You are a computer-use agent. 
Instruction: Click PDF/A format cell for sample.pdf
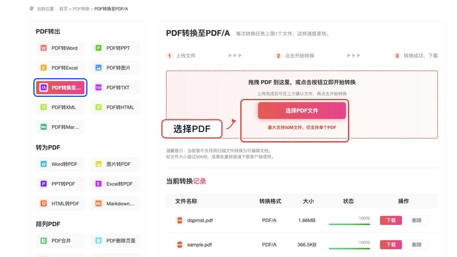pos(269,245)
